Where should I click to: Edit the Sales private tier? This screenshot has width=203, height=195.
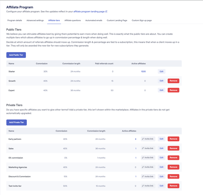161,148
